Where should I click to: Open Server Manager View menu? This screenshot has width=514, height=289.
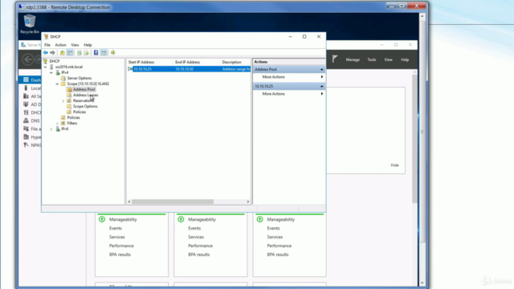(x=388, y=59)
